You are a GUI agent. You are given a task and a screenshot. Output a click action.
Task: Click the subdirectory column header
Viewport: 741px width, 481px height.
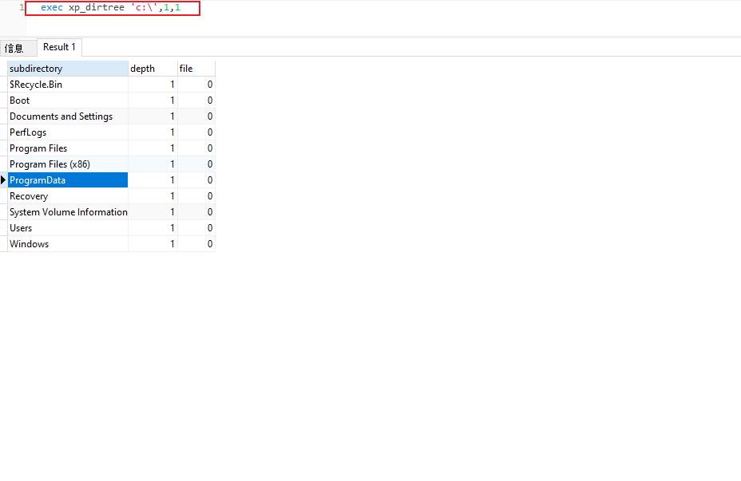point(68,69)
